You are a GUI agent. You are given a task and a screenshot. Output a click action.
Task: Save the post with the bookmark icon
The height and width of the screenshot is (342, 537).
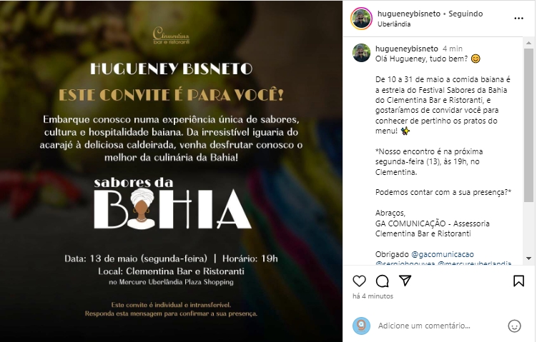pos(518,281)
